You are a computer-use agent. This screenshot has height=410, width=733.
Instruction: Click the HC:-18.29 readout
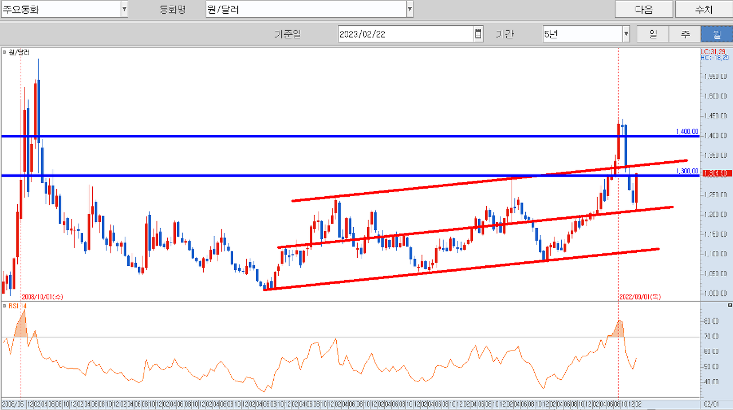pyautogui.click(x=714, y=58)
